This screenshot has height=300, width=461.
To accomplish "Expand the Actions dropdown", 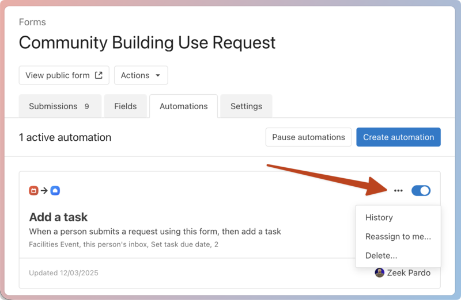I will [x=141, y=75].
